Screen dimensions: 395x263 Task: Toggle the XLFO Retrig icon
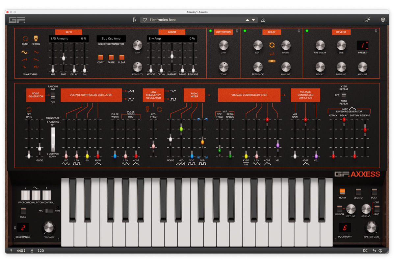coord(36,38)
